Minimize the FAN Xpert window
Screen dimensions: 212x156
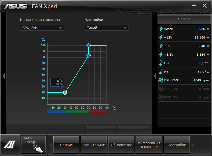tap(194, 6)
